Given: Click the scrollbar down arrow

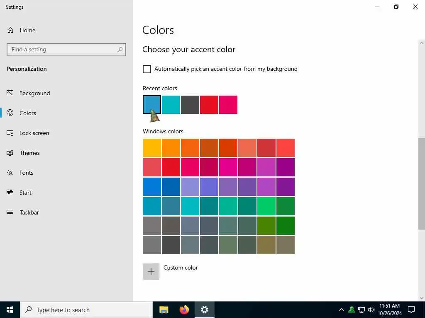Looking at the screenshot, I should 422,298.
